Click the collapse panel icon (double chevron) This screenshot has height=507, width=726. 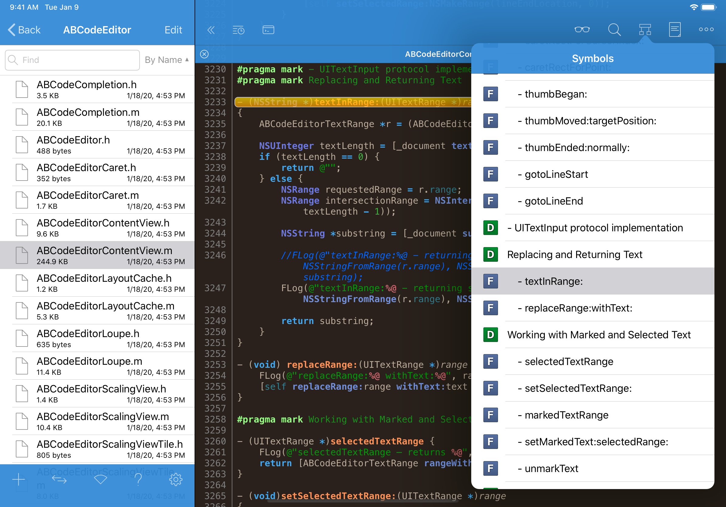[211, 30]
